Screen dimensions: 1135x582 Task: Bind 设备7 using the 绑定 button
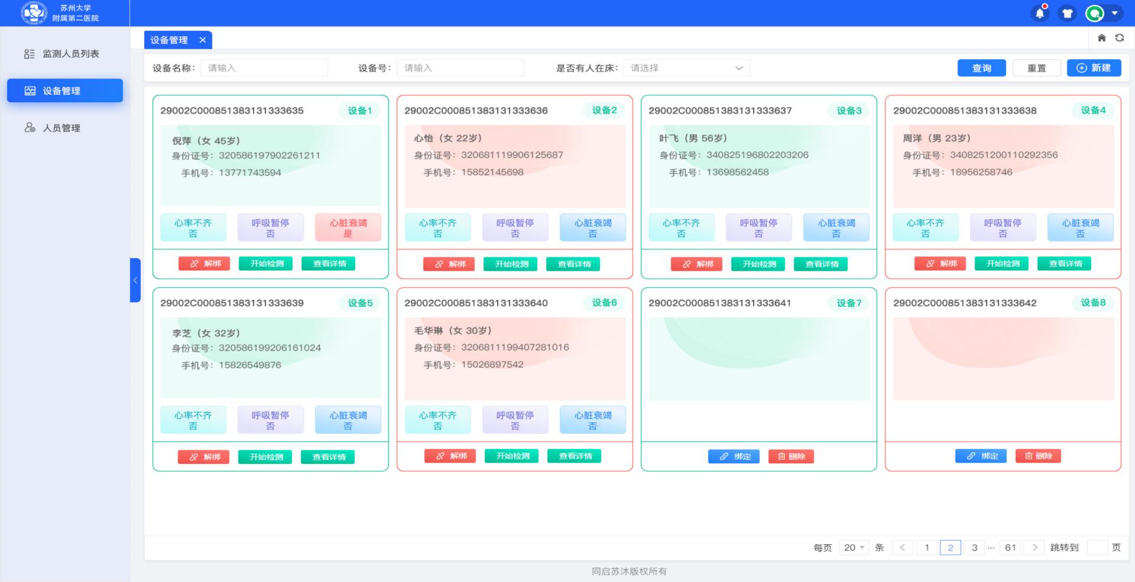click(734, 456)
